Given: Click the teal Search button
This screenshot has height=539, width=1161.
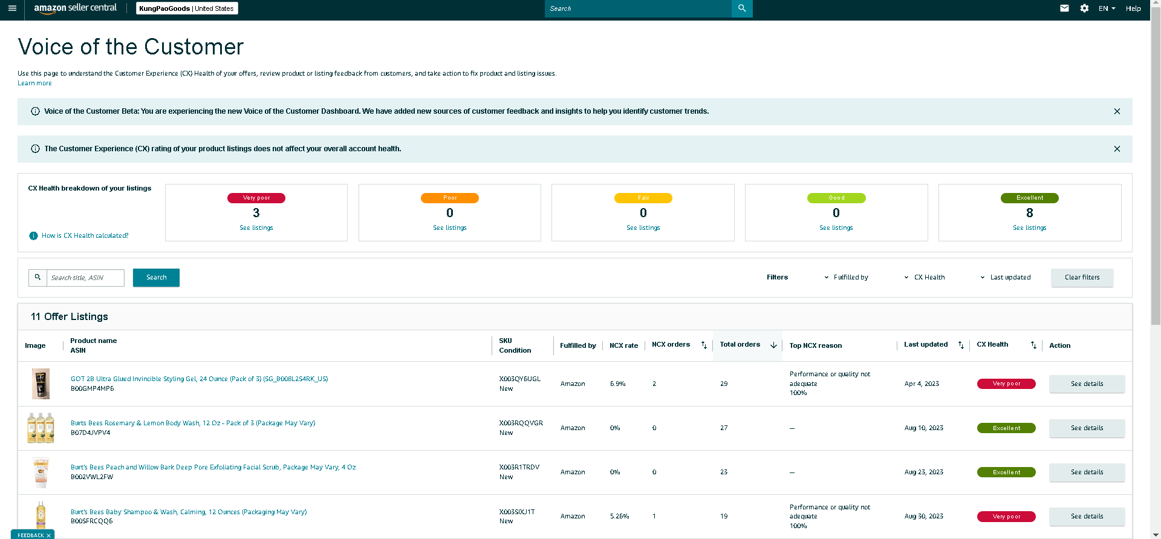Looking at the screenshot, I should point(156,278).
